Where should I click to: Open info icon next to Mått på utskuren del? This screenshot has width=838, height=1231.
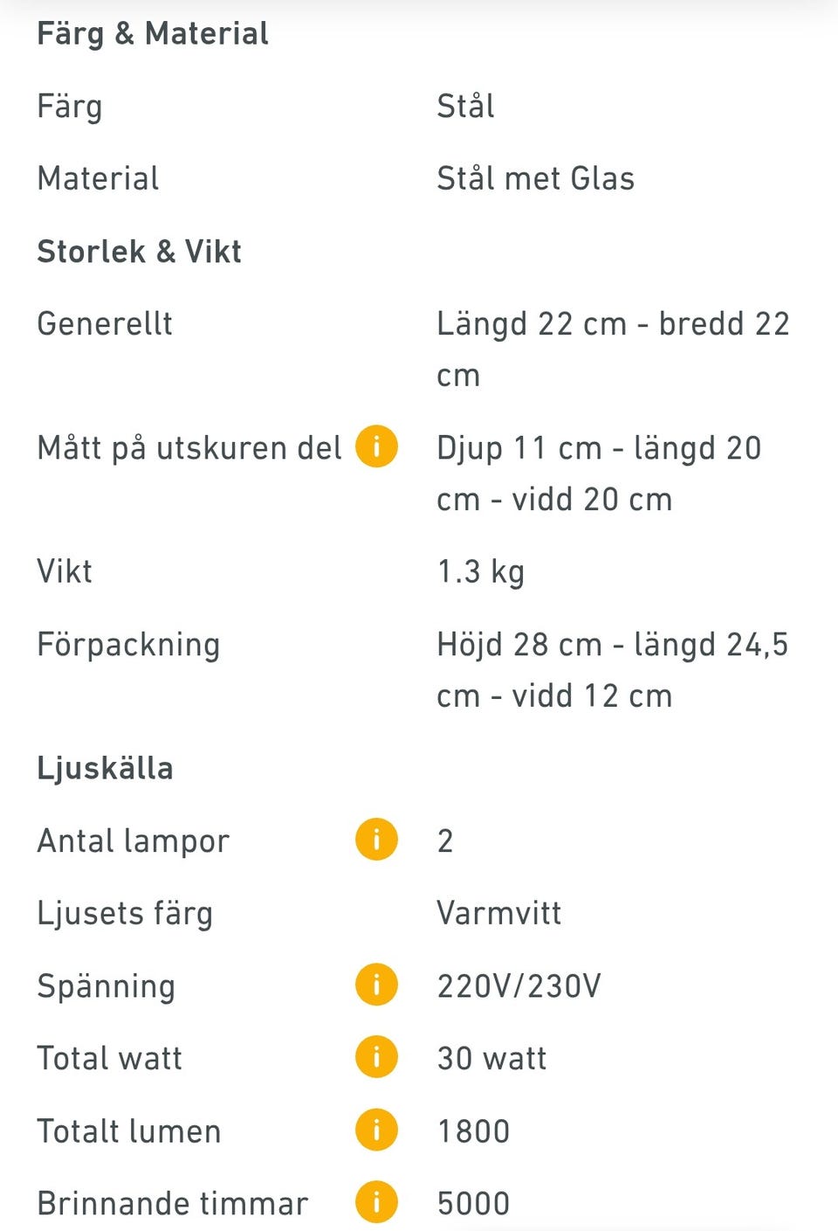[376, 446]
